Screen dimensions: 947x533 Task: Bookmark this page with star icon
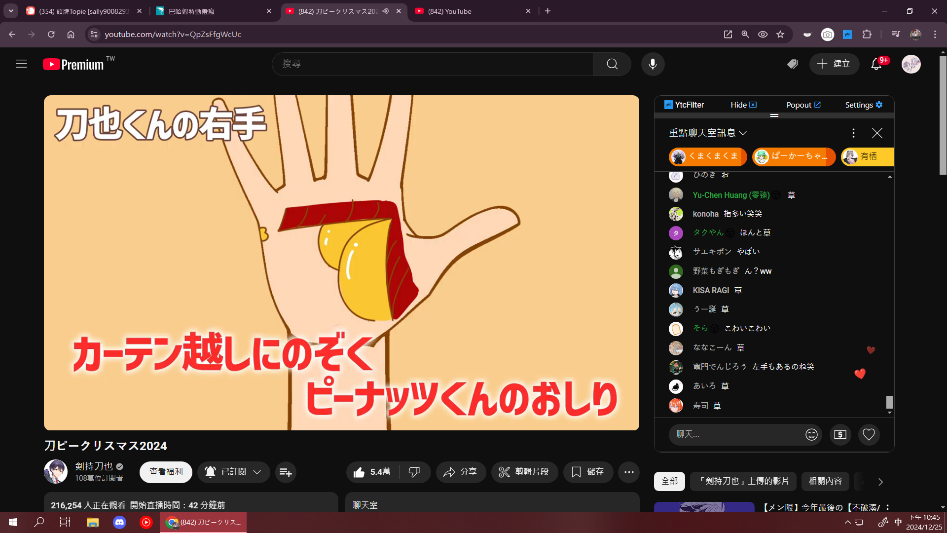coord(780,34)
